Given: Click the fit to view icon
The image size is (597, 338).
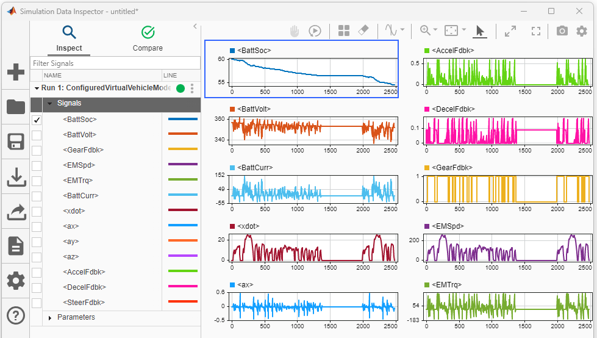Looking at the screenshot, I should click(x=451, y=31).
